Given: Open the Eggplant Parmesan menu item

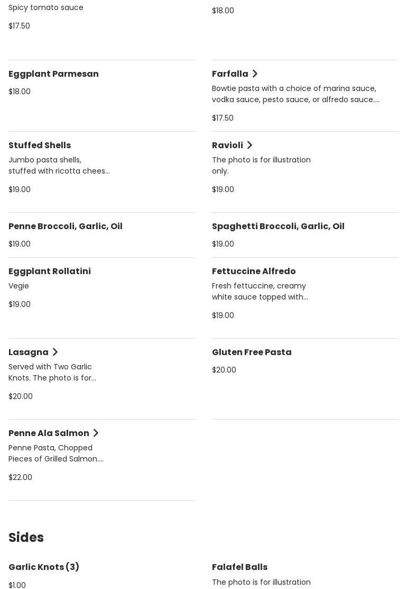Looking at the screenshot, I should (x=53, y=74).
